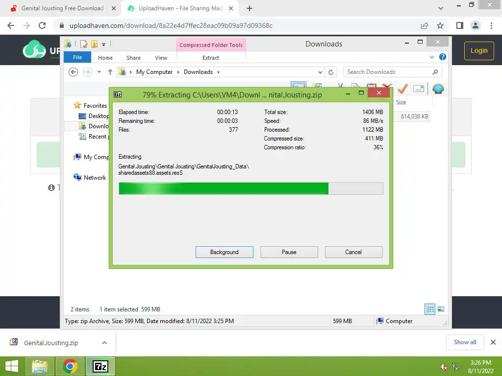
Task: Open the Chrome profile avatar
Action: [476, 25]
